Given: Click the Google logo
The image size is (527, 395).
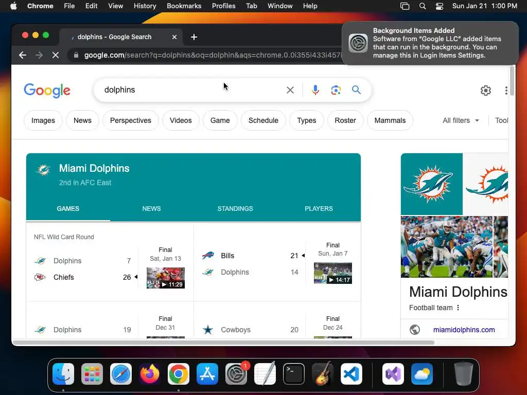Looking at the screenshot, I should [47, 91].
